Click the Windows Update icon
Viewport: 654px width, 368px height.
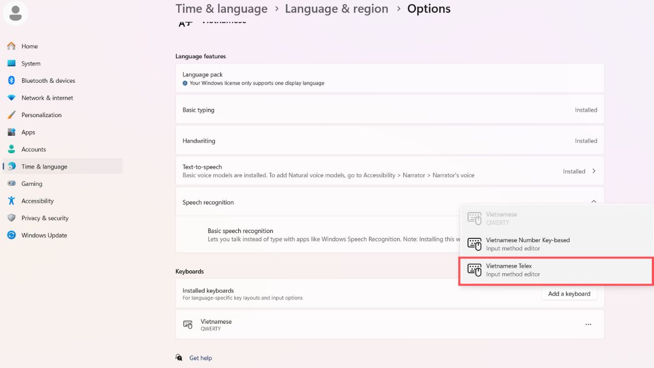[11, 235]
